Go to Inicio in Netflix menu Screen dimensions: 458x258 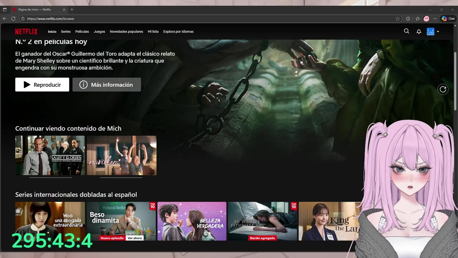[x=52, y=32]
